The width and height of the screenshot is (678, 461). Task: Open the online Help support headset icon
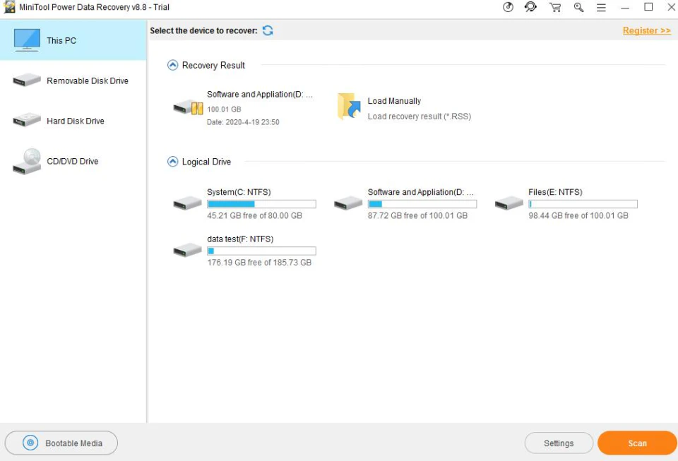point(530,7)
